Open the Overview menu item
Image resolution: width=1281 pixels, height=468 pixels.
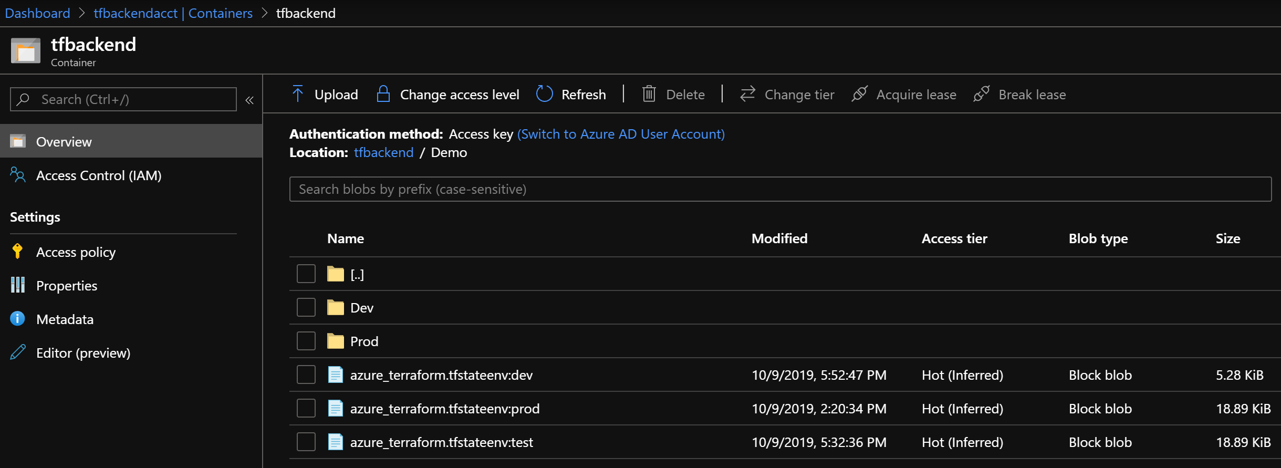(131, 141)
